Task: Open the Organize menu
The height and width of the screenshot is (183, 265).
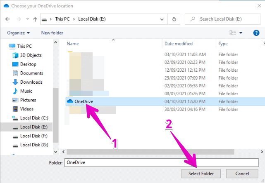Action: pos(18,33)
